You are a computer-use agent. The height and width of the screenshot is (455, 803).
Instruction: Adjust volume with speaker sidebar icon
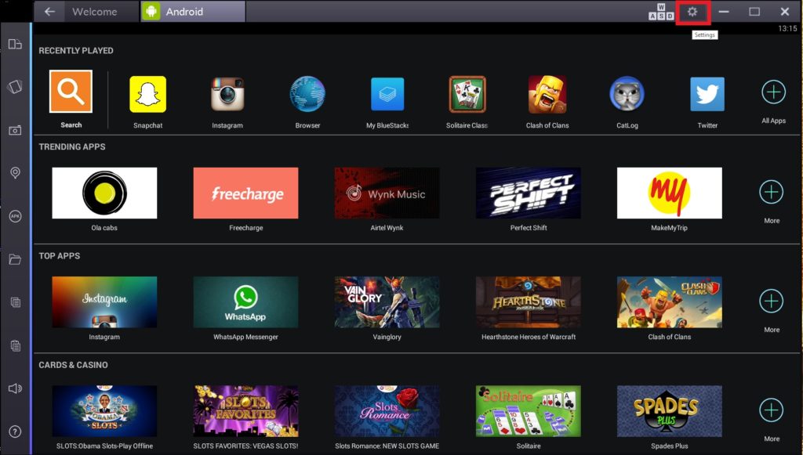tap(15, 388)
